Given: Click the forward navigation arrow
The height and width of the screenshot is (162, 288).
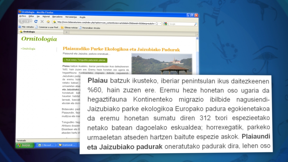Looking at the screenshot, I should pyautogui.click(x=27, y=22).
